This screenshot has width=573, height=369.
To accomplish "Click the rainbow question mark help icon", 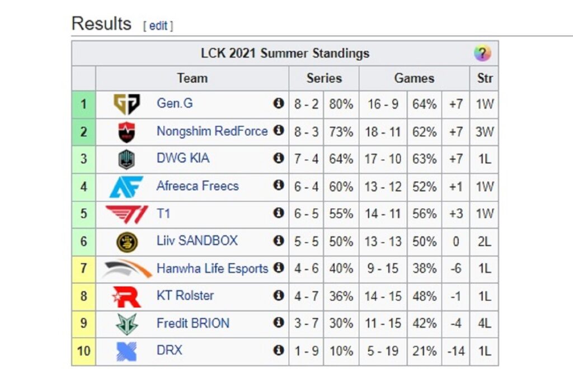I will coord(482,53).
